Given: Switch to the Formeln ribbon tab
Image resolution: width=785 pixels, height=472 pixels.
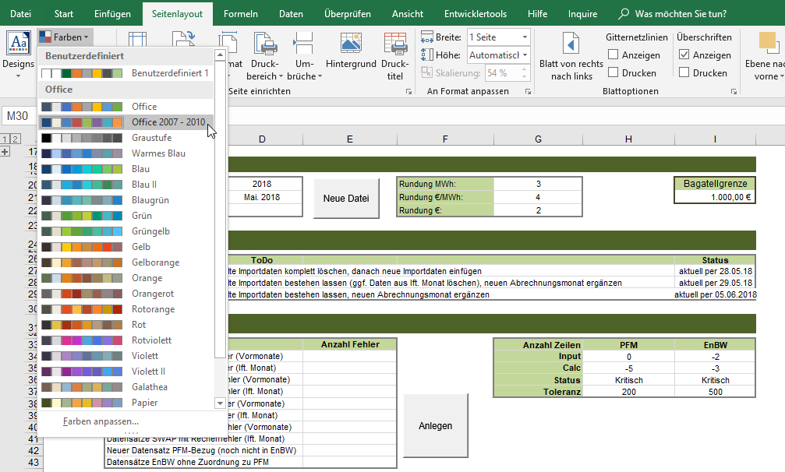Looking at the screenshot, I should pos(240,13).
